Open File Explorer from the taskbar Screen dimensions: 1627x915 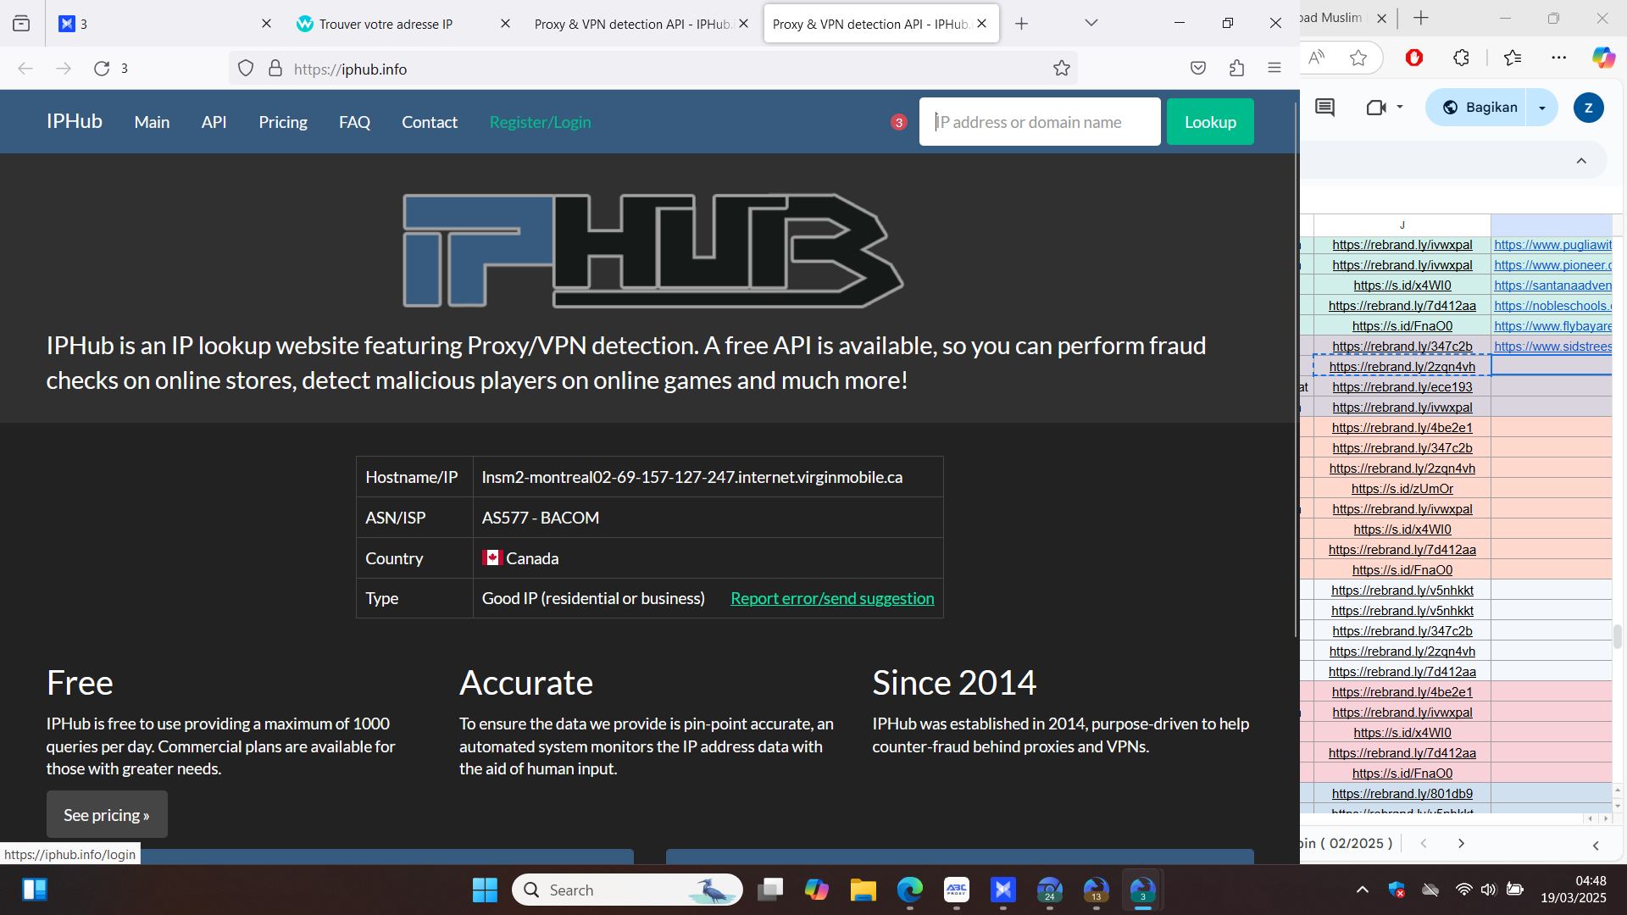[x=863, y=890]
